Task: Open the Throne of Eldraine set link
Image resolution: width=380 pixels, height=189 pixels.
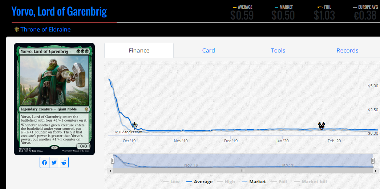Action: coord(45,29)
